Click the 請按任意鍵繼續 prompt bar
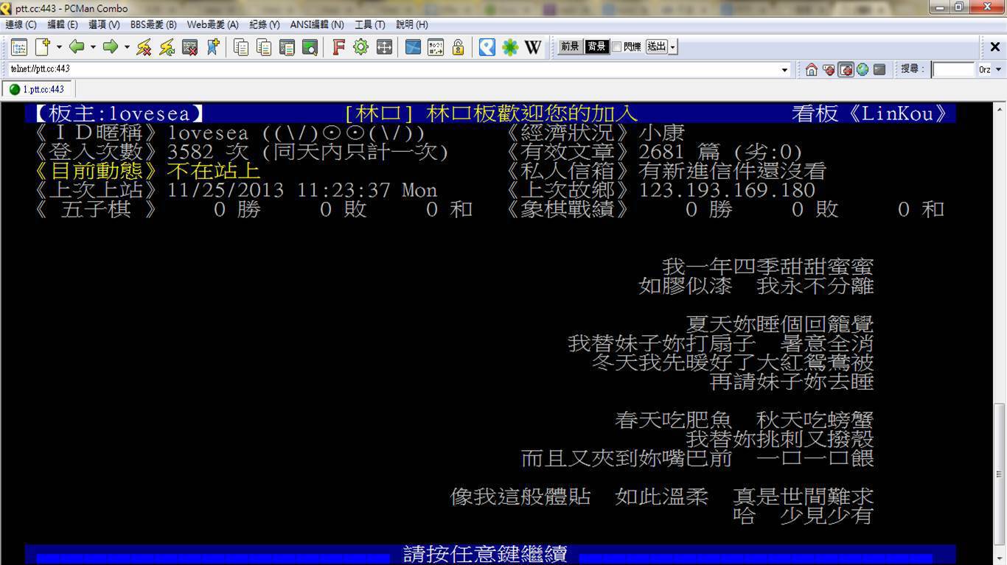1007x565 pixels. tap(490, 555)
